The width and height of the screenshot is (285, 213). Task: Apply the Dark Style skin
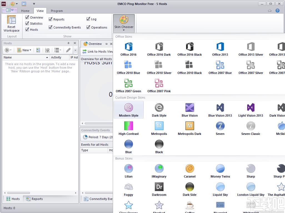159,110
